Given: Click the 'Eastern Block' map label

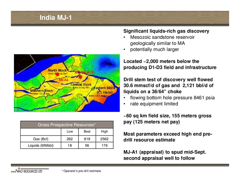Looking at the screenshot, I should point(105,88).
